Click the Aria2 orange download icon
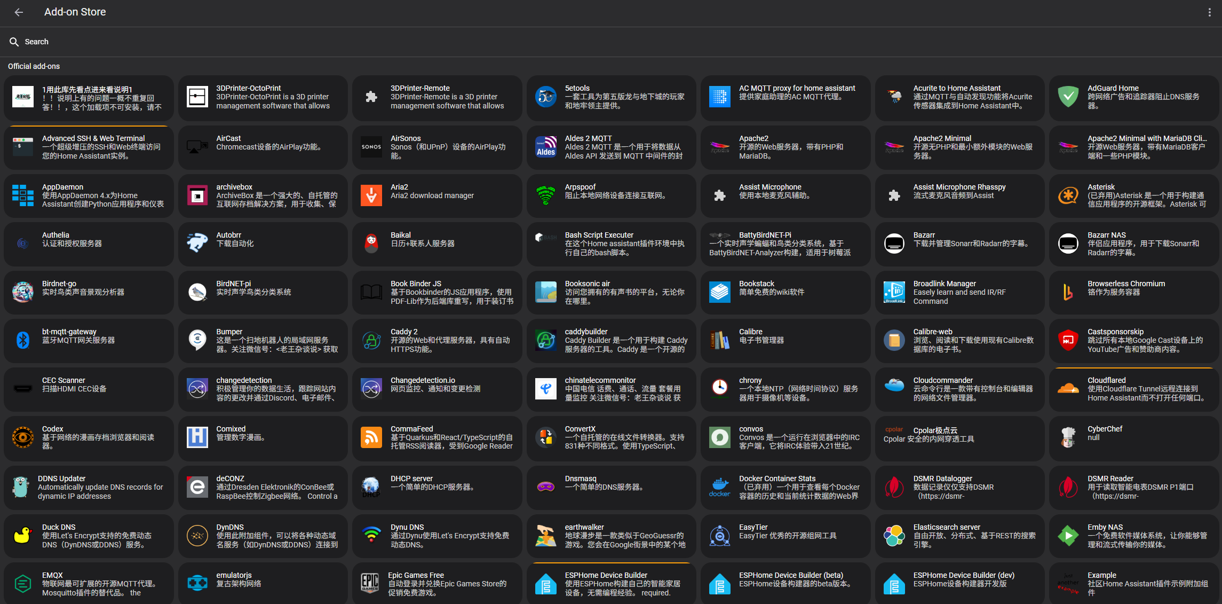 (x=371, y=195)
